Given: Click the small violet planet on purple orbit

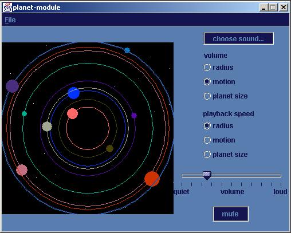Looking at the screenshot, I should (134, 116).
